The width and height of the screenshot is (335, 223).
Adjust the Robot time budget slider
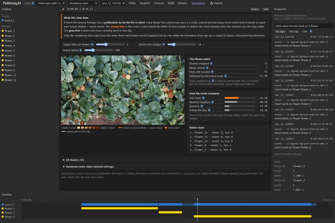click(x=182, y=44)
